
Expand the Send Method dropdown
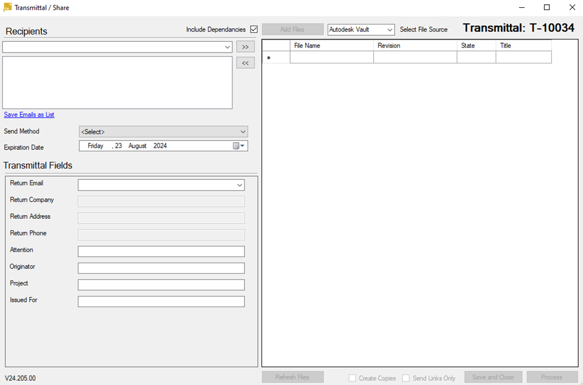163,132
